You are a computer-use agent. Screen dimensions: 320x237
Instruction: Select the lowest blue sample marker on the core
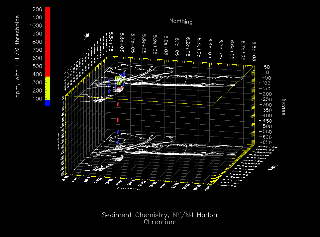(118, 142)
